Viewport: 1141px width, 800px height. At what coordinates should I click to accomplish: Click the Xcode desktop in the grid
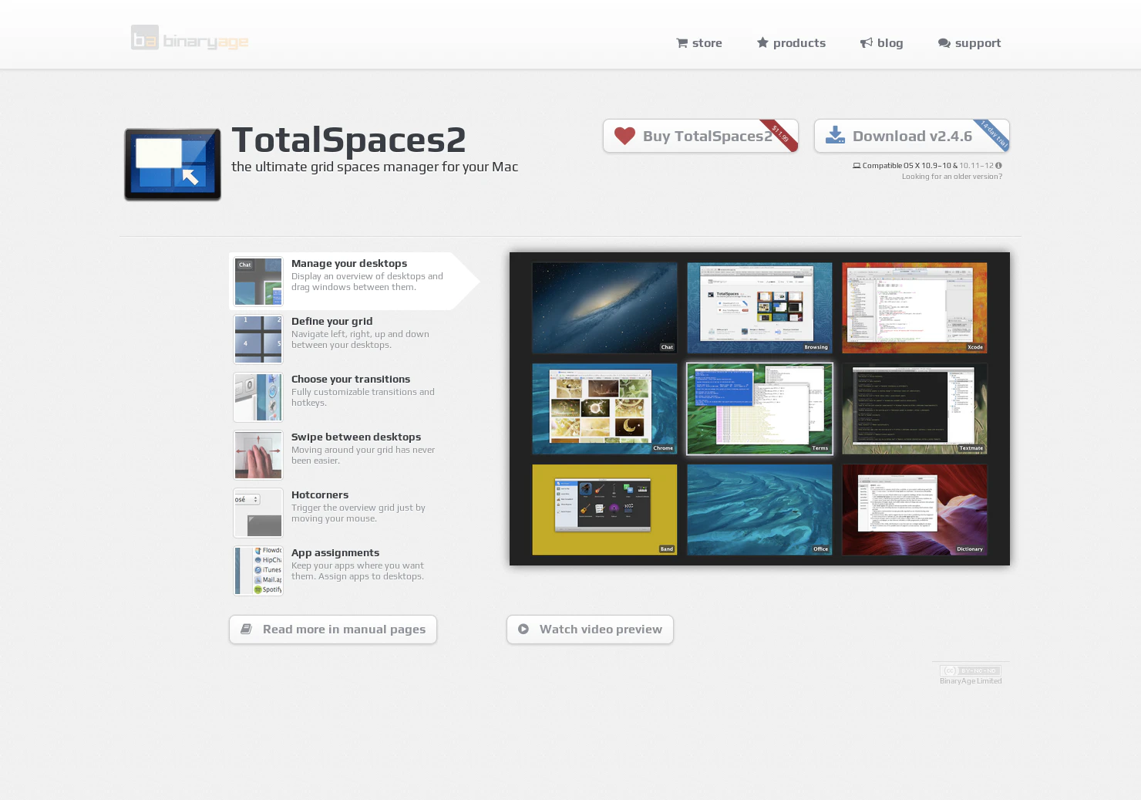(x=914, y=308)
